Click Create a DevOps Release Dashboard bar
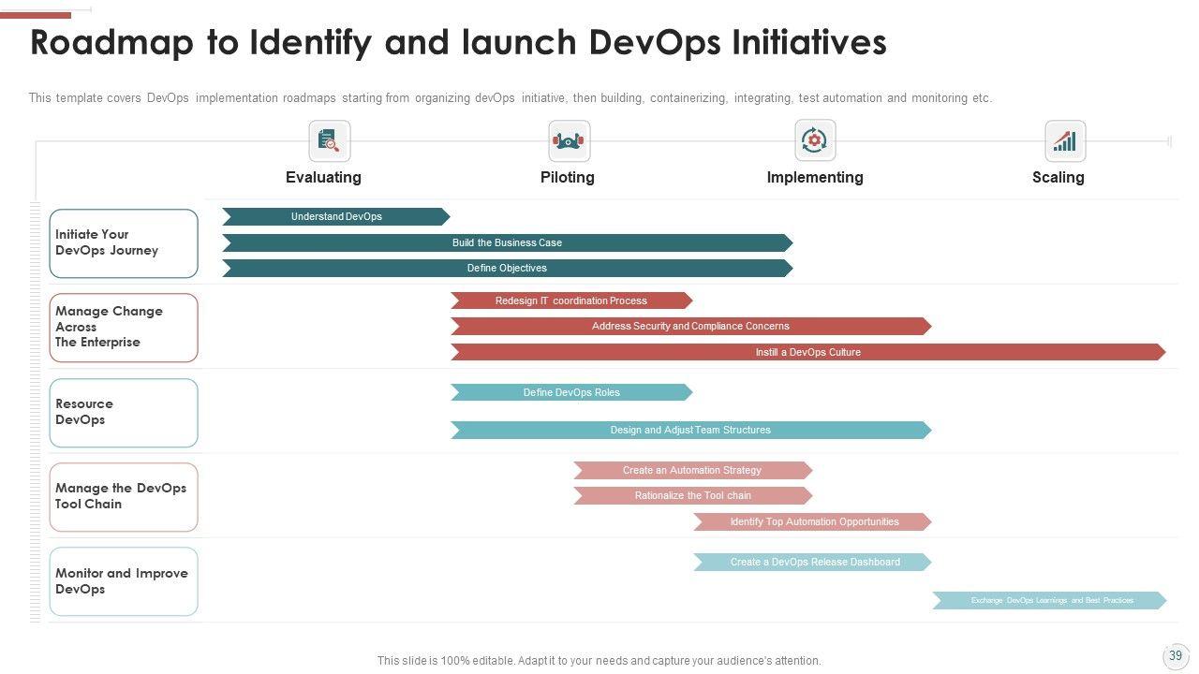 [x=813, y=563]
